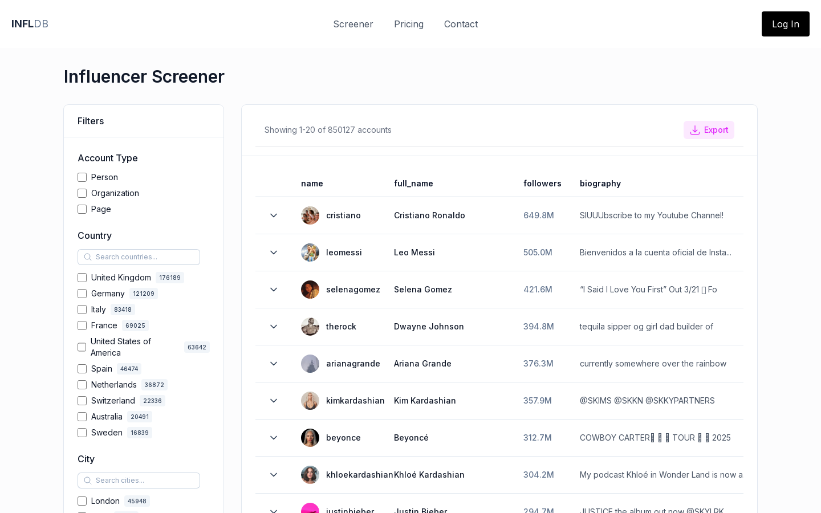Expand the beyonce row chevron

[x=274, y=438]
